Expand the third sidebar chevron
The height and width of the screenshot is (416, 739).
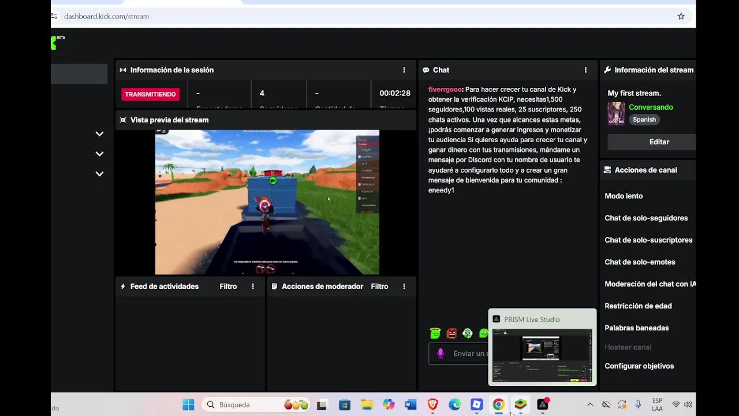(x=99, y=174)
